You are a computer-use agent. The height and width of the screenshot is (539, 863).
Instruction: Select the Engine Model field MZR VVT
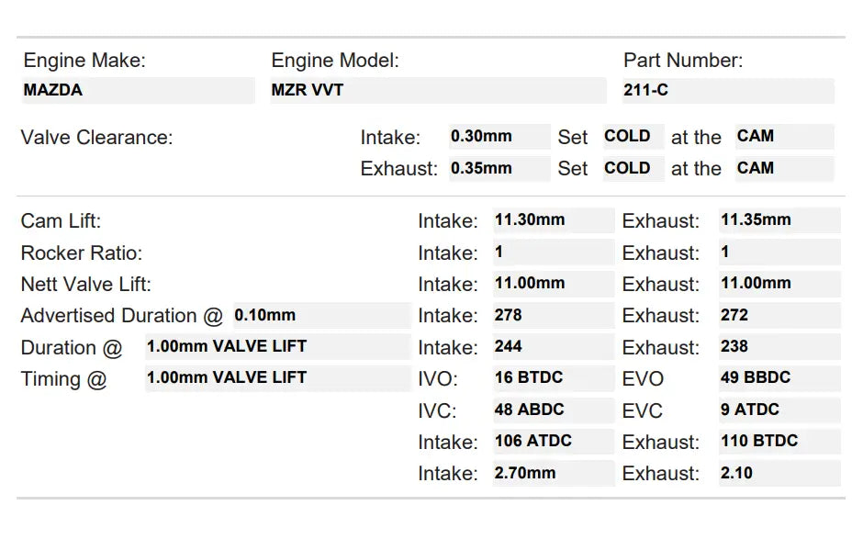(x=438, y=91)
